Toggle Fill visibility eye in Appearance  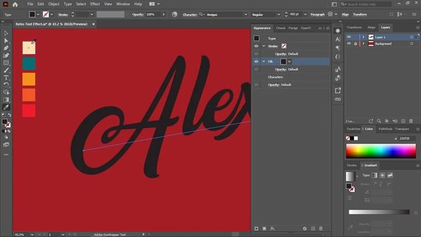coord(256,61)
